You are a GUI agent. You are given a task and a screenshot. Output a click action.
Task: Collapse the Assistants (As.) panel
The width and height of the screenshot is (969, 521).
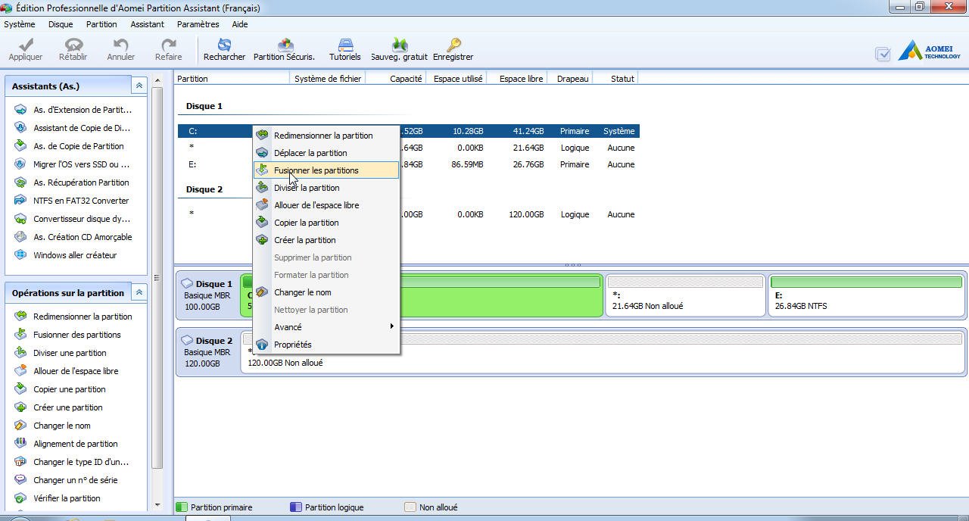coord(139,86)
